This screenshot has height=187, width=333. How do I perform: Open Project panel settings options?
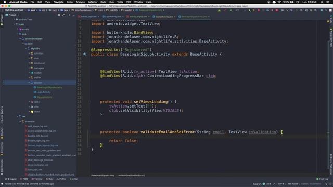[x=69, y=15]
